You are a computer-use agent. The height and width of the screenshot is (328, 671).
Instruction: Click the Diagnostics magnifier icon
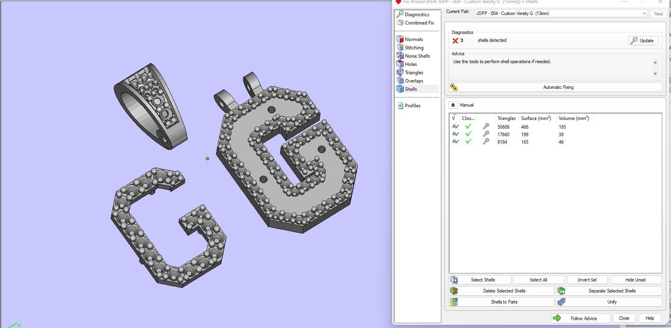point(400,15)
